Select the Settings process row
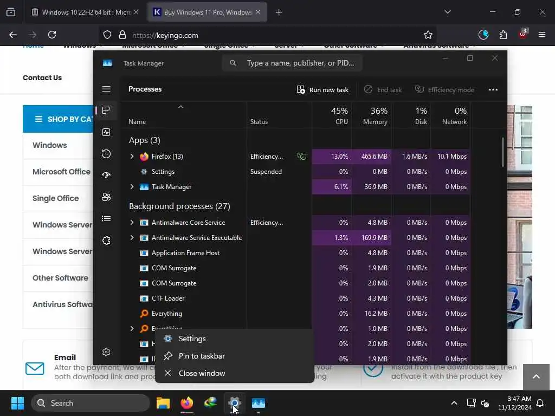This screenshot has height=416, width=555. coord(295,172)
